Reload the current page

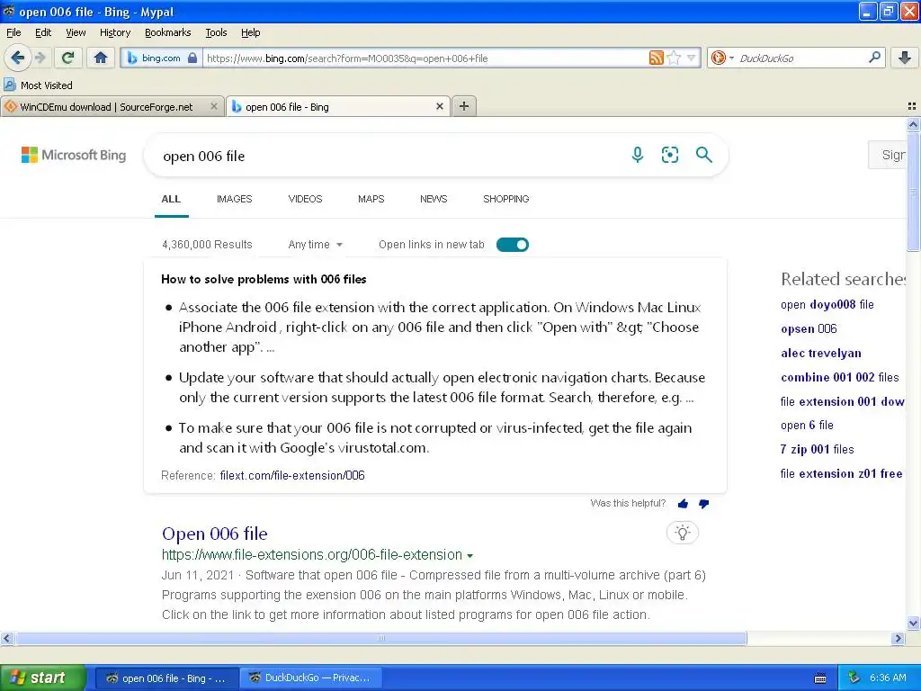[68, 58]
